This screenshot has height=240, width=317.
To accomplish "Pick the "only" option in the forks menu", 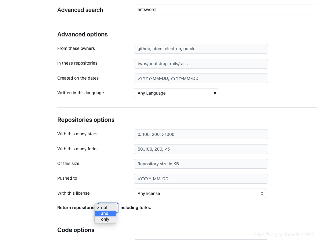I will click(x=105, y=219).
